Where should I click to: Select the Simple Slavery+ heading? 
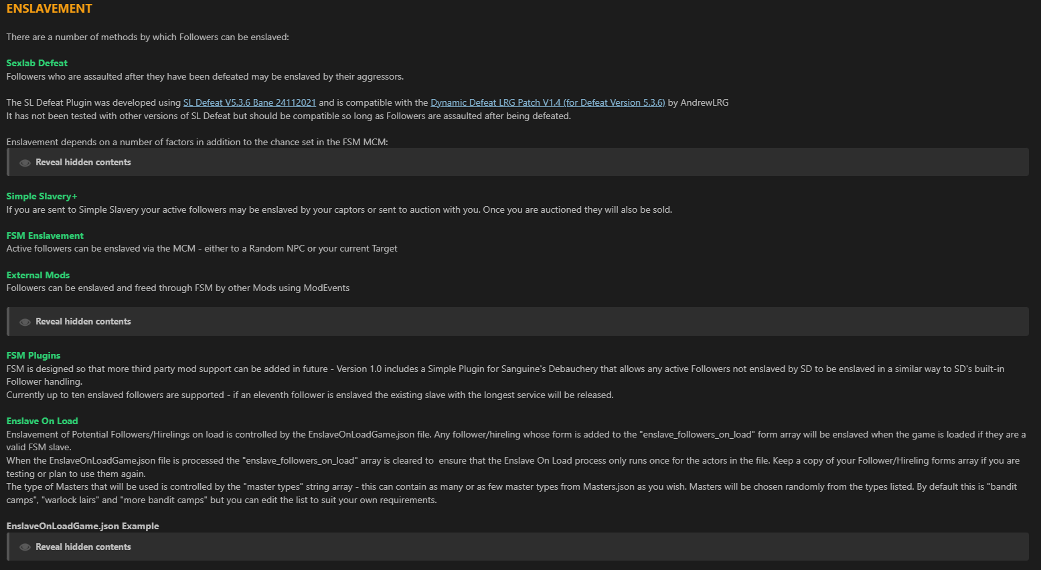[x=42, y=196]
